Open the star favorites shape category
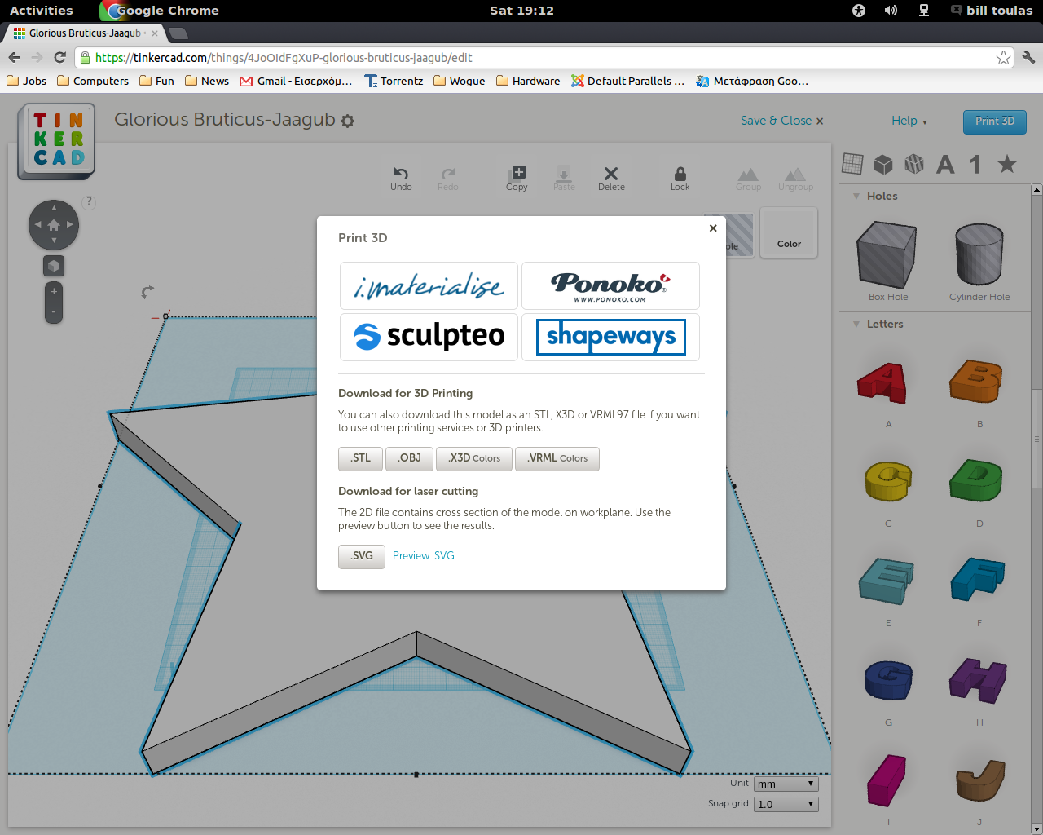This screenshot has width=1043, height=835. tap(1006, 164)
